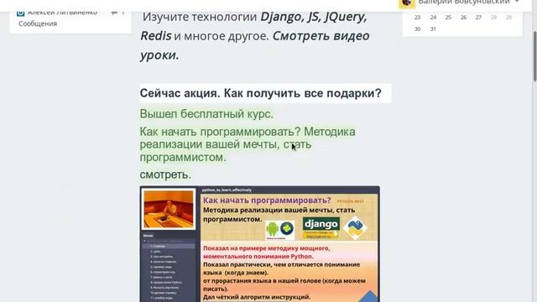537x302 pixels.
Task: Follow the 'Смотреть видео уроки.' link
Action: [254, 45]
